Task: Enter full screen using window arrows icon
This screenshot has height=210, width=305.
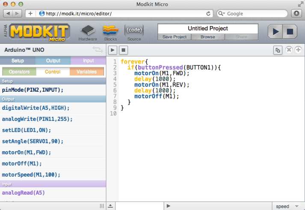Action: coord(300,4)
